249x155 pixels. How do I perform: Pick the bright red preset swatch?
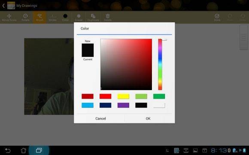click(x=106, y=96)
